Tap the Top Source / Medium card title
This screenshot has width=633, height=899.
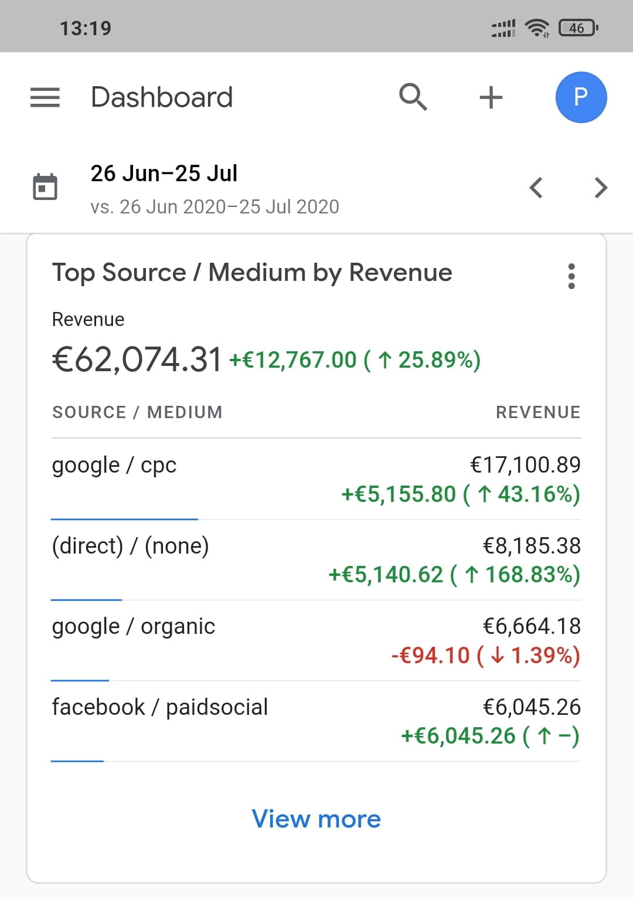[252, 273]
